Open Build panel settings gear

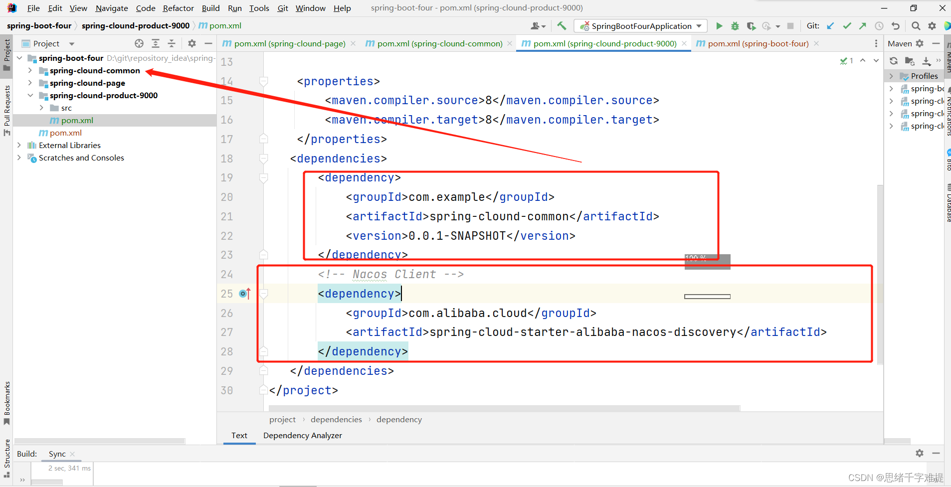point(920,453)
